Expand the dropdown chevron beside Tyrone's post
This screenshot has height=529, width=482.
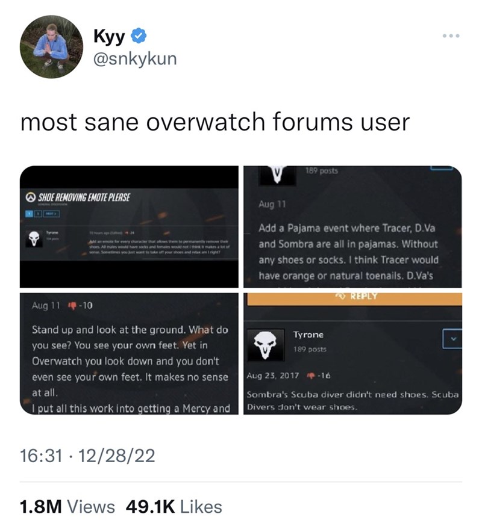coord(452,339)
